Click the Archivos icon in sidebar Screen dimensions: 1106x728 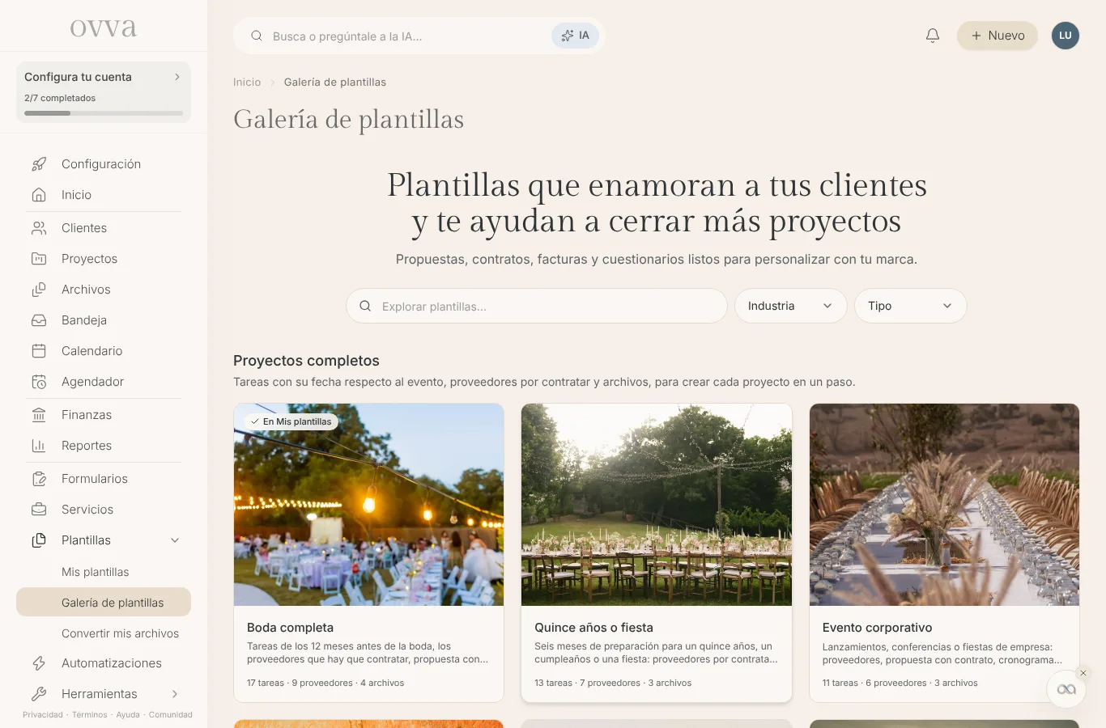[x=39, y=290]
